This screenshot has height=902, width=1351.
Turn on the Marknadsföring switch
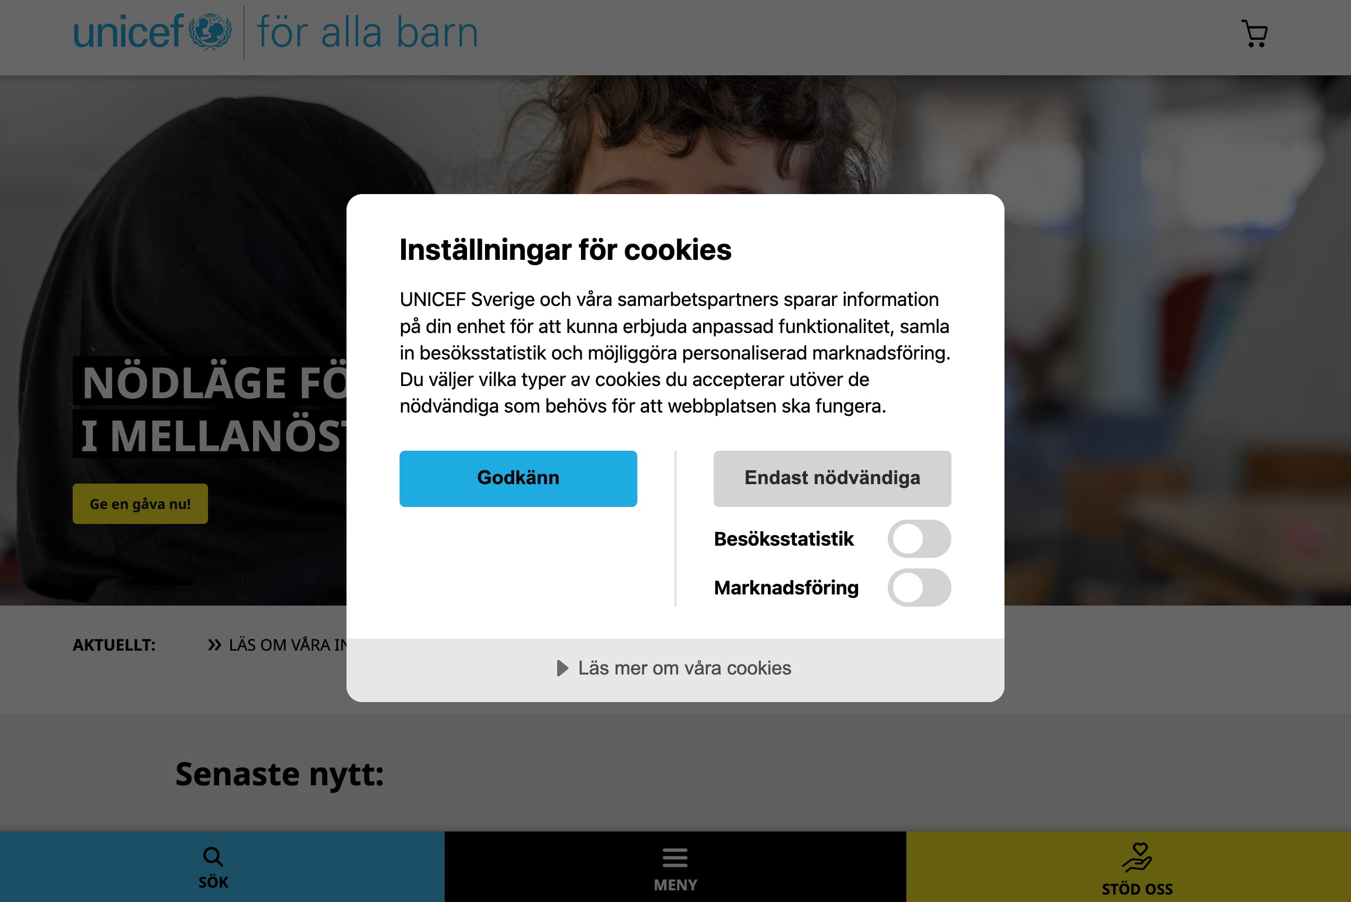919,588
